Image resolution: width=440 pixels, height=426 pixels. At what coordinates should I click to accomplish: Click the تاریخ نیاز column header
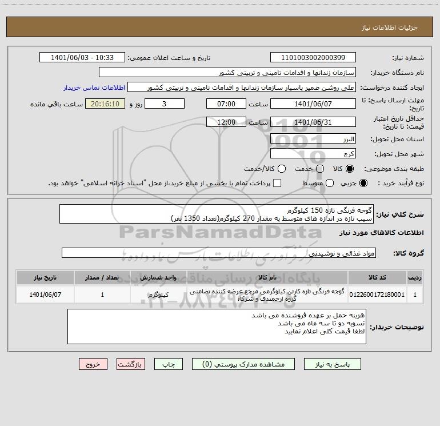[45, 277]
